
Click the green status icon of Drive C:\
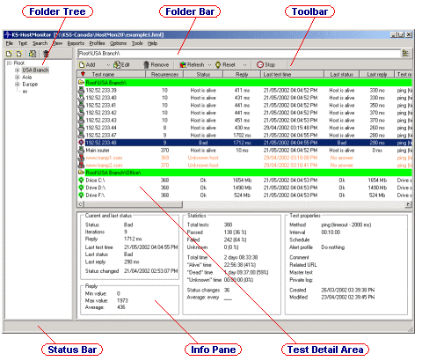tap(81, 180)
